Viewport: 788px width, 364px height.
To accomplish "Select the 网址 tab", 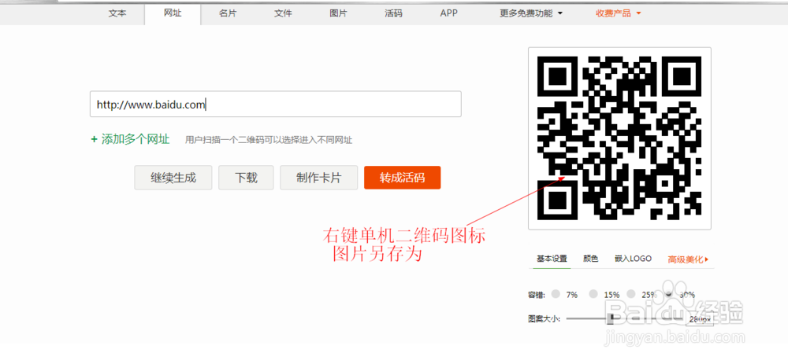I will [173, 13].
